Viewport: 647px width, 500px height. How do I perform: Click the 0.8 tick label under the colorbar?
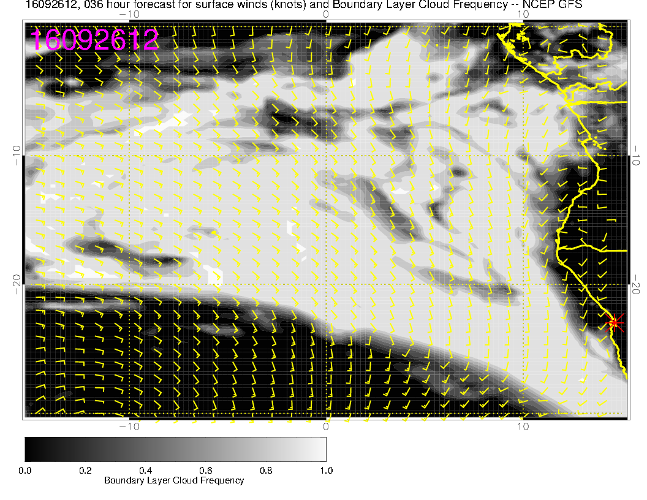tap(265, 471)
